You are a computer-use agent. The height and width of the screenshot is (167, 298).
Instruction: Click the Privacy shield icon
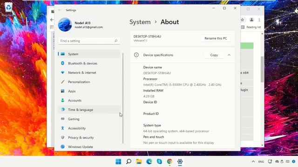pos(62,137)
